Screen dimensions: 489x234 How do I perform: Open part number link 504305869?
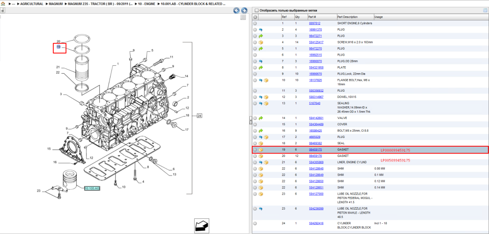coord(316,162)
